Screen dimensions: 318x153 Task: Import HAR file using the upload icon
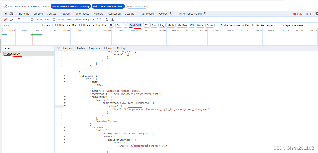107,19
